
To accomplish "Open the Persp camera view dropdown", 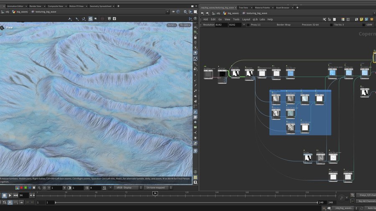I will (171, 25).
